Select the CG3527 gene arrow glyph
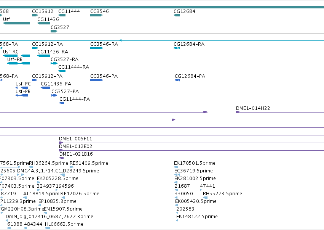This screenshot has height=230, width=324. tap(54, 31)
